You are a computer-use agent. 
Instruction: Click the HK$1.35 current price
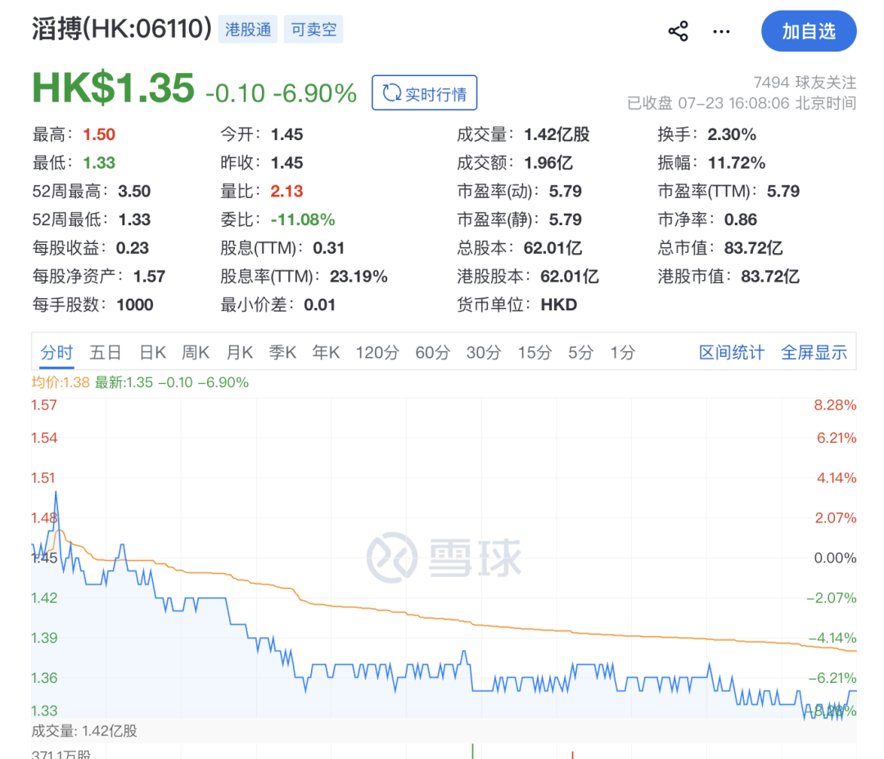click(x=113, y=88)
